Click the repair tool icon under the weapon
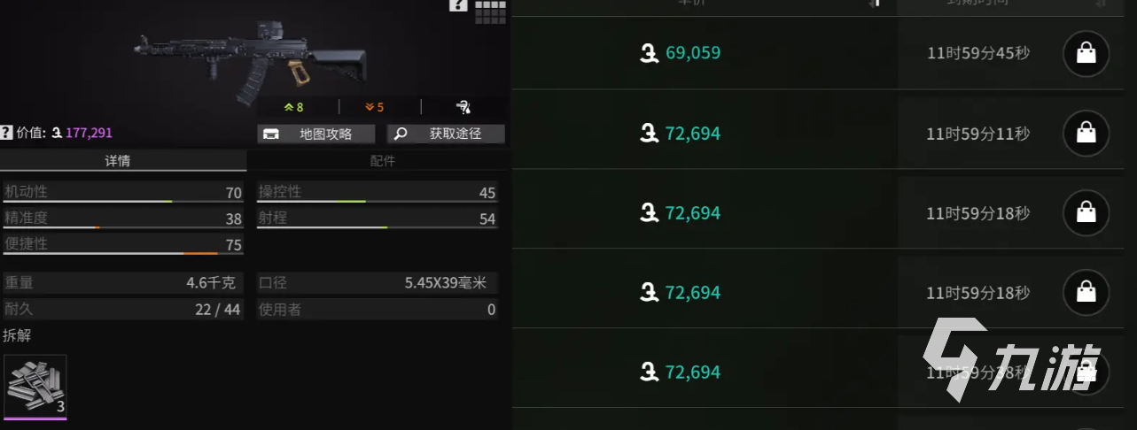Image resolution: width=1137 pixels, height=430 pixels. (x=463, y=107)
